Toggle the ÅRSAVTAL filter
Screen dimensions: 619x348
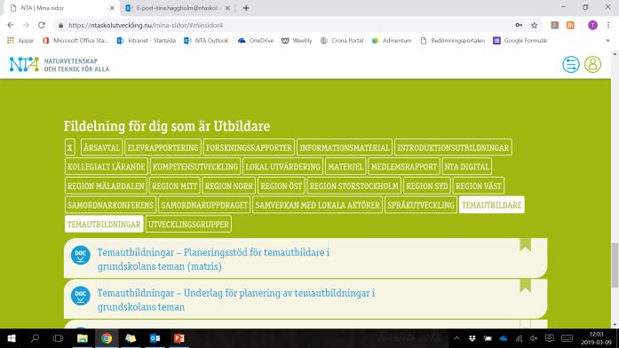[101, 147]
